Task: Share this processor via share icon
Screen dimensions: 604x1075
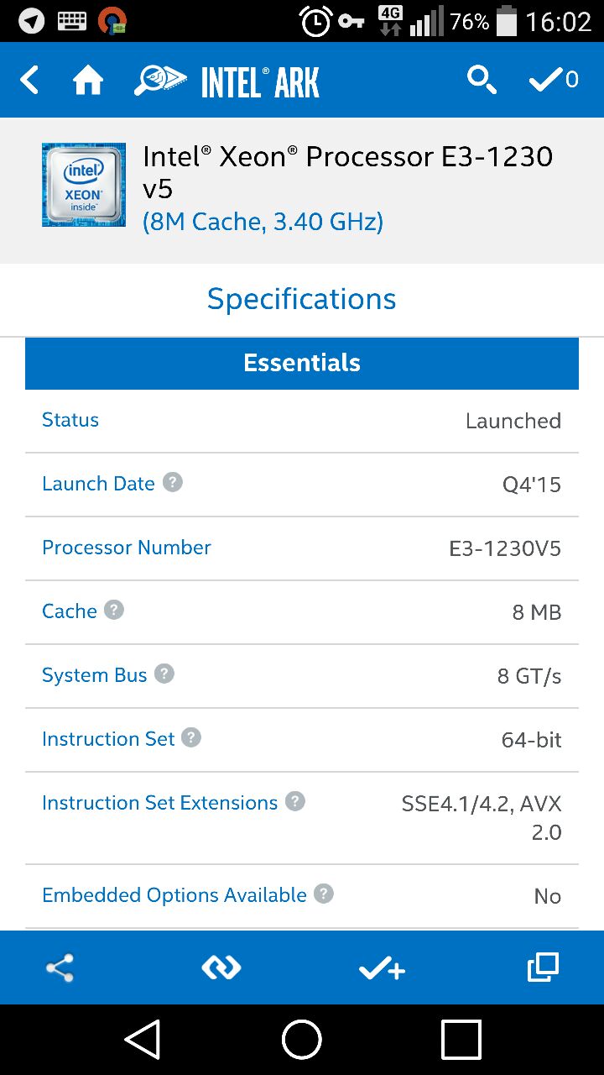Action: 60,968
